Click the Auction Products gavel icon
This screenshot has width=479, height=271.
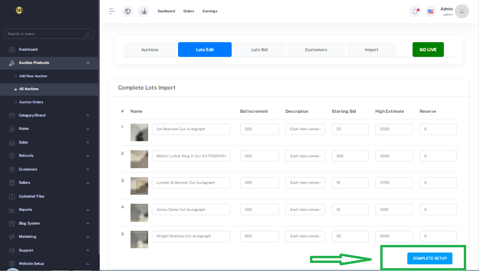click(12, 63)
